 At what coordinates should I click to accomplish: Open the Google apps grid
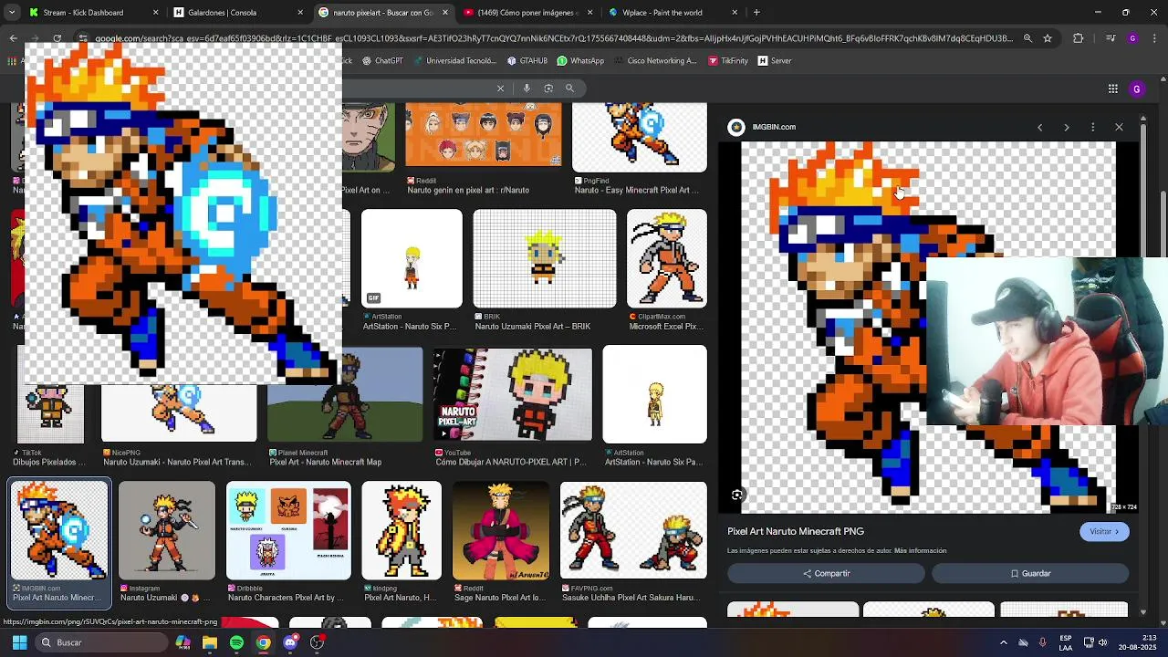1112,89
